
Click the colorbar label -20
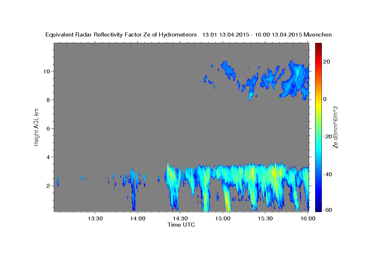pos(328,137)
